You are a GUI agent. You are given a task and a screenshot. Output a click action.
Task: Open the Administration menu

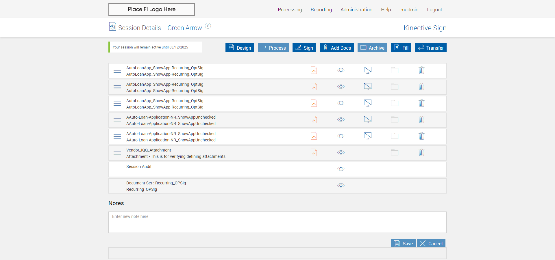[x=356, y=10]
